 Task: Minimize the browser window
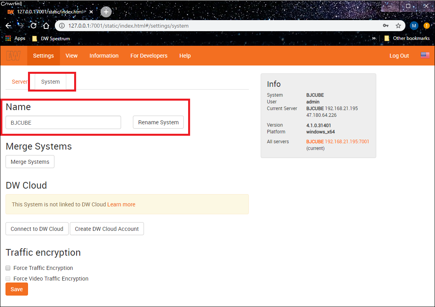click(x=390, y=6)
